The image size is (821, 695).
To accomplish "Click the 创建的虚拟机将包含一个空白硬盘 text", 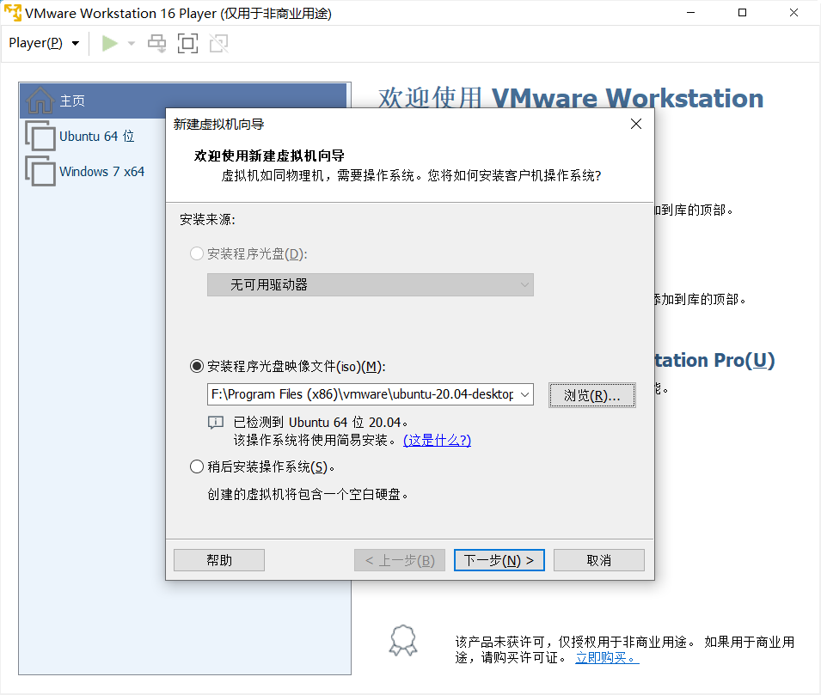I will tap(308, 494).
